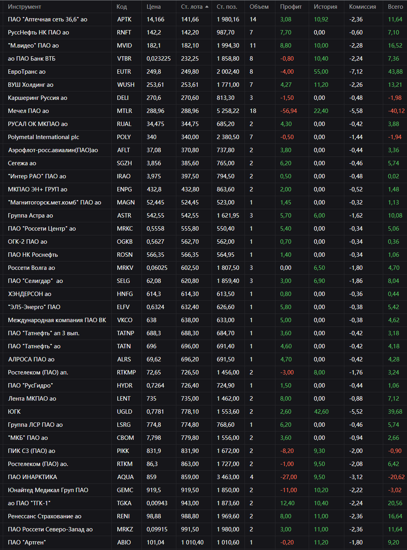Sort by the Ст. поз. column header
407x550 pixels.
point(227,7)
